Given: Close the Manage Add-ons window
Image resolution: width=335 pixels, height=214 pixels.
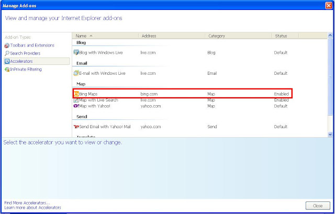Looking at the screenshot, I should (x=328, y=5).
